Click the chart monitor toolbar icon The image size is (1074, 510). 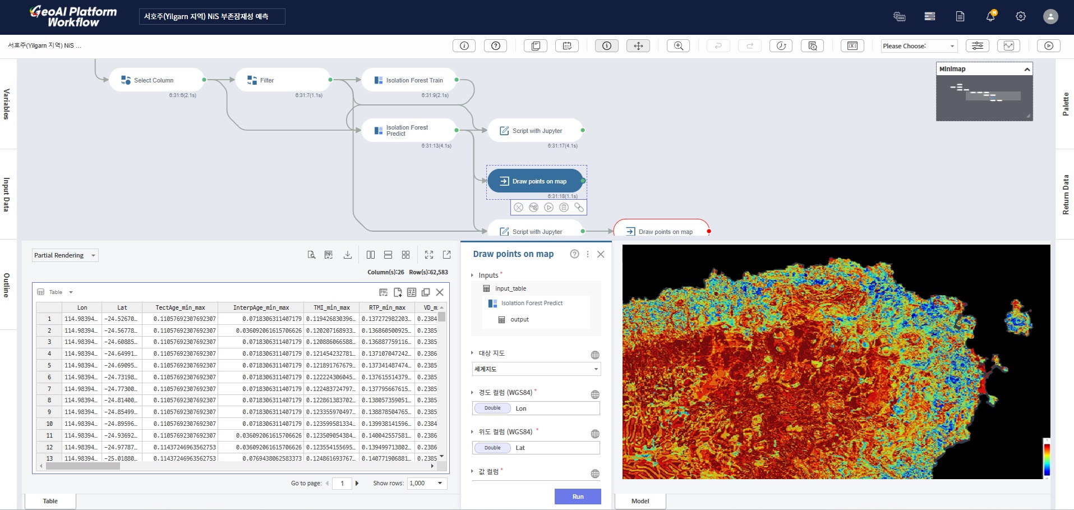click(1009, 46)
